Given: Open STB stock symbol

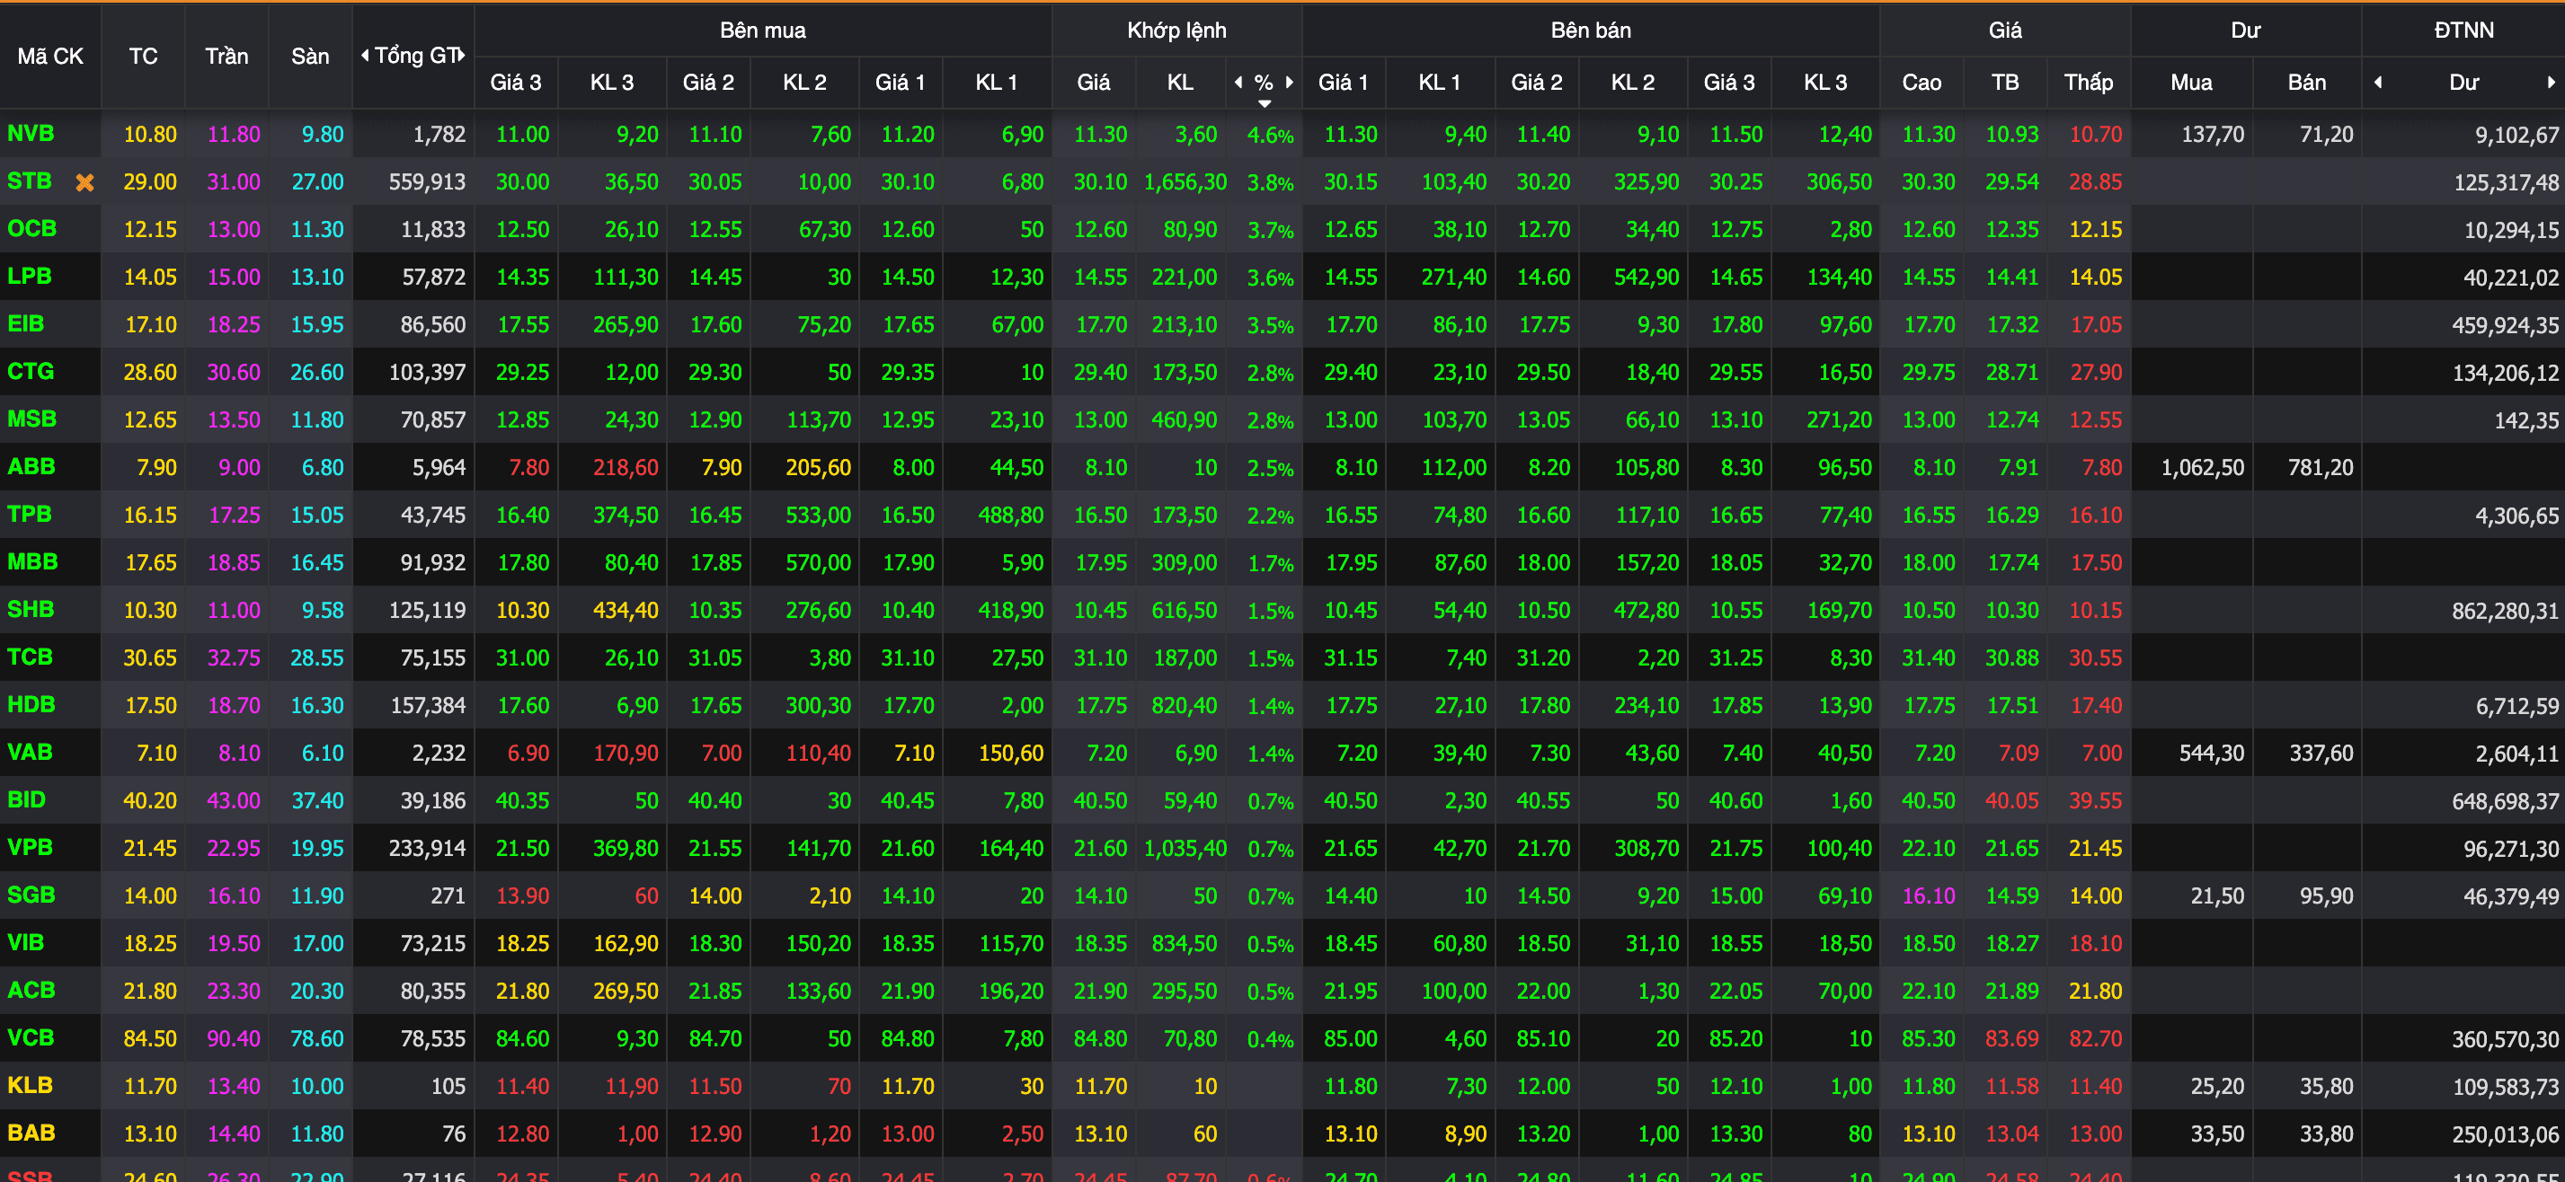Looking at the screenshot, I should [30, 181].
